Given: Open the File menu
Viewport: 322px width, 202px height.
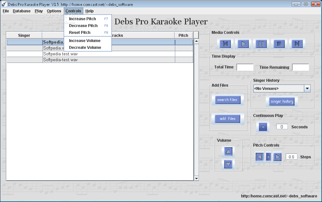Looking at the screenshot, I should [x=6, y=11].
